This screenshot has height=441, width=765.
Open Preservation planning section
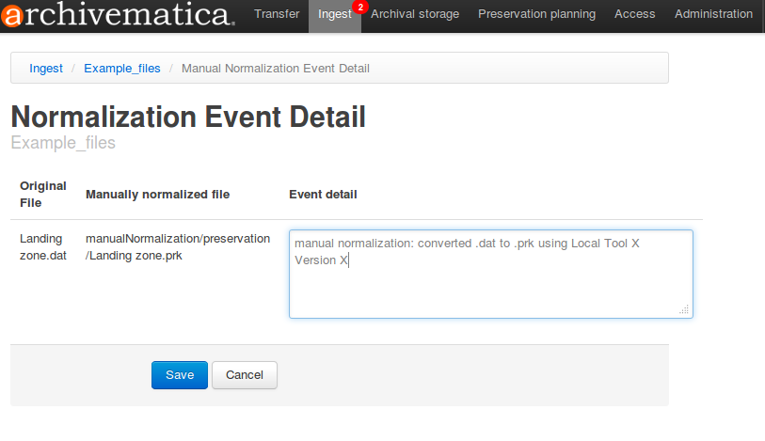point(536,15)
